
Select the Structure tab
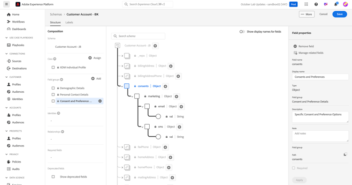(x=55, y=22)
